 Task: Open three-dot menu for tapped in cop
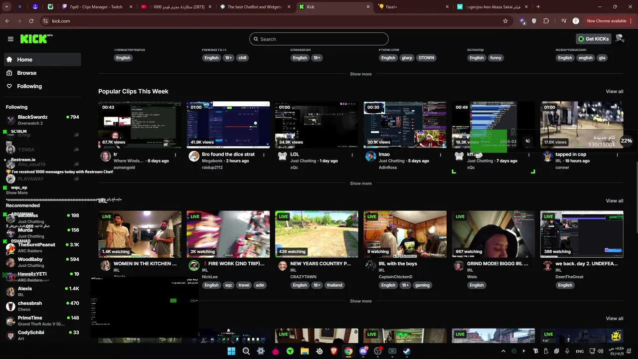click(x=617, y=155)
